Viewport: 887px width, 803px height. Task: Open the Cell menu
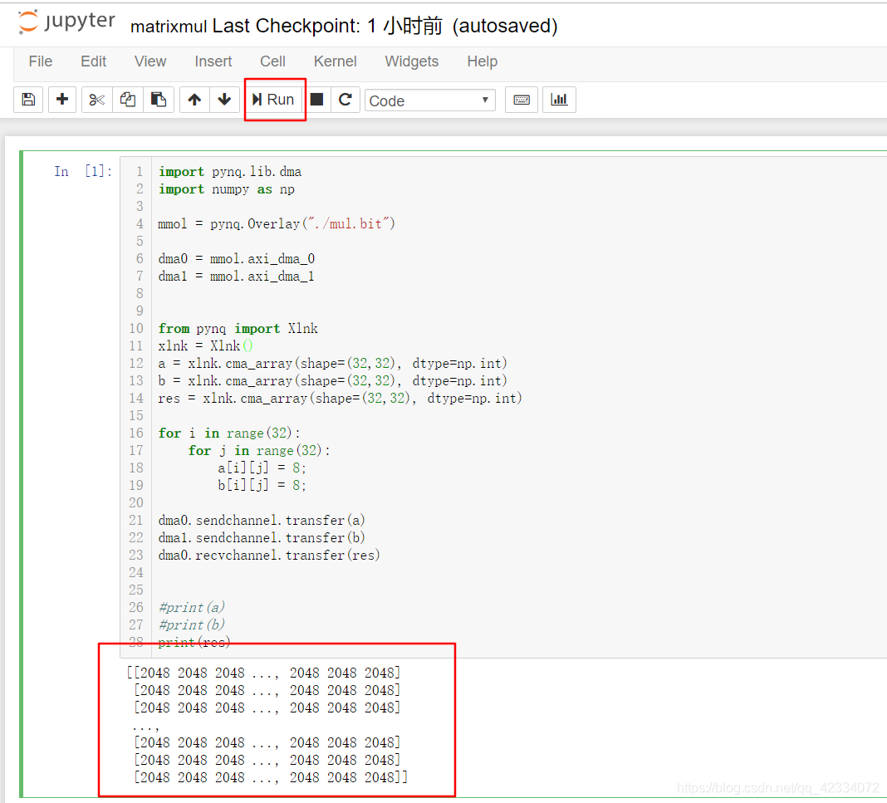tap(272, 61)
